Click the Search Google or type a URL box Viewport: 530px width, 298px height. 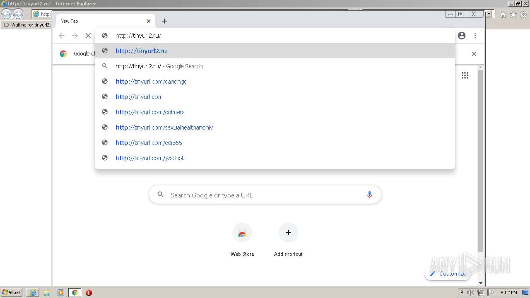tap(265, 195)
